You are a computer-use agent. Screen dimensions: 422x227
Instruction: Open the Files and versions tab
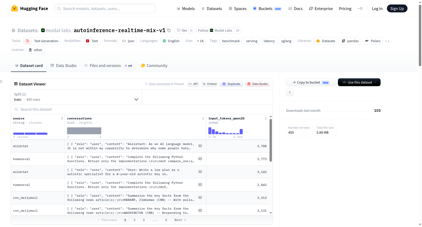pos(109,66)
